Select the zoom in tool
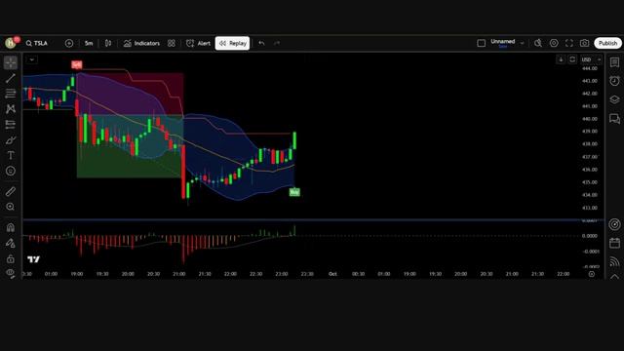This screenshot has height=351, width=624. pos(11,207)
